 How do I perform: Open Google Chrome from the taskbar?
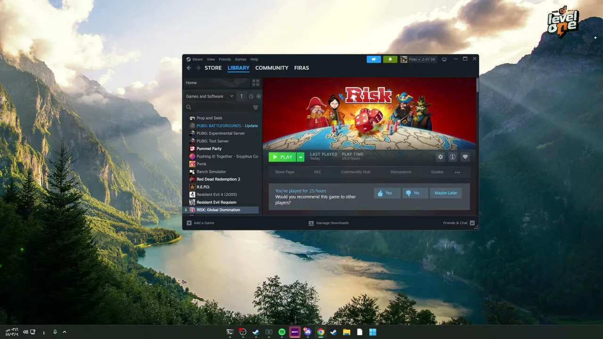(x=320, y=332)
